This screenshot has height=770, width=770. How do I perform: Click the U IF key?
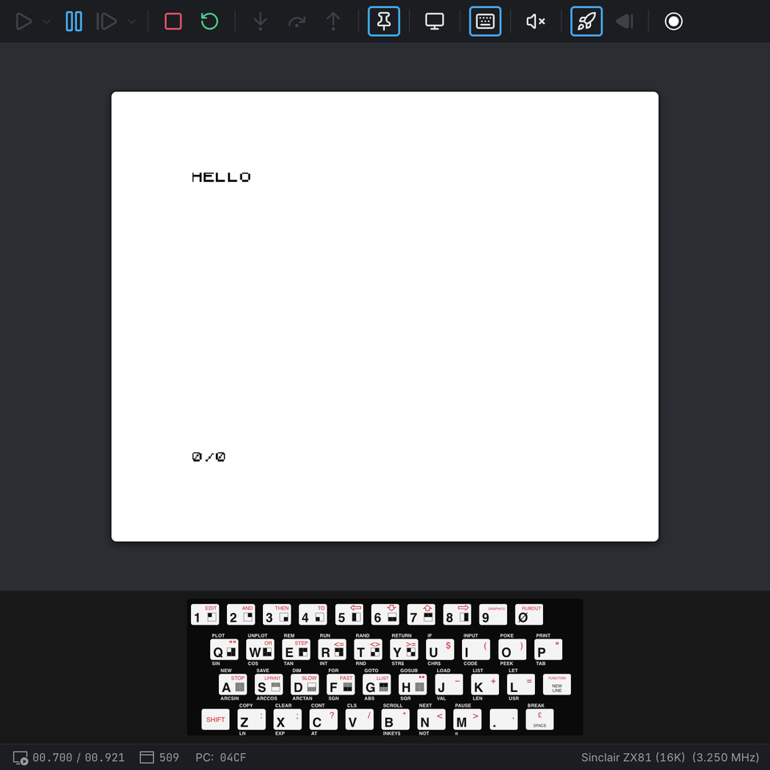click(x=440, y=650)
